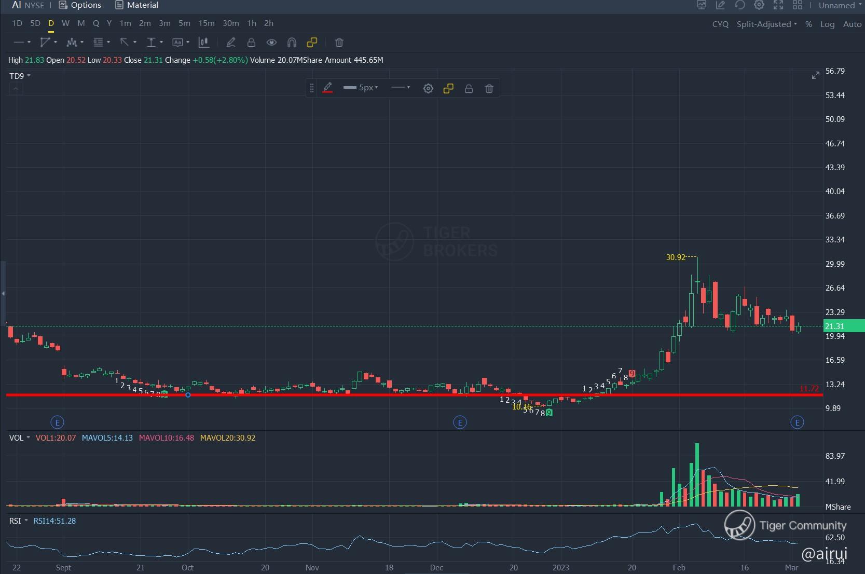The width and height of the screenshot is (865, 574).
Task: Click the December earnings E marker
Action: [x=460, y=422]
